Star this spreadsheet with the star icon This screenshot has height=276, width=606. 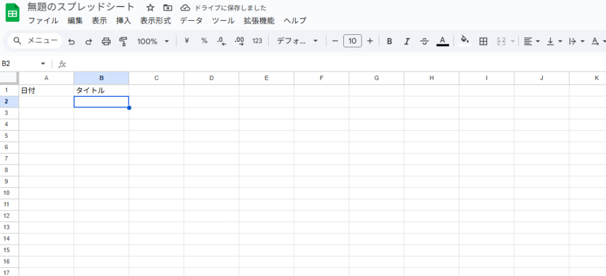point(150,8)
